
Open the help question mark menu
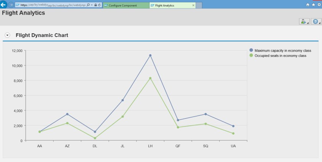point(316,21)
